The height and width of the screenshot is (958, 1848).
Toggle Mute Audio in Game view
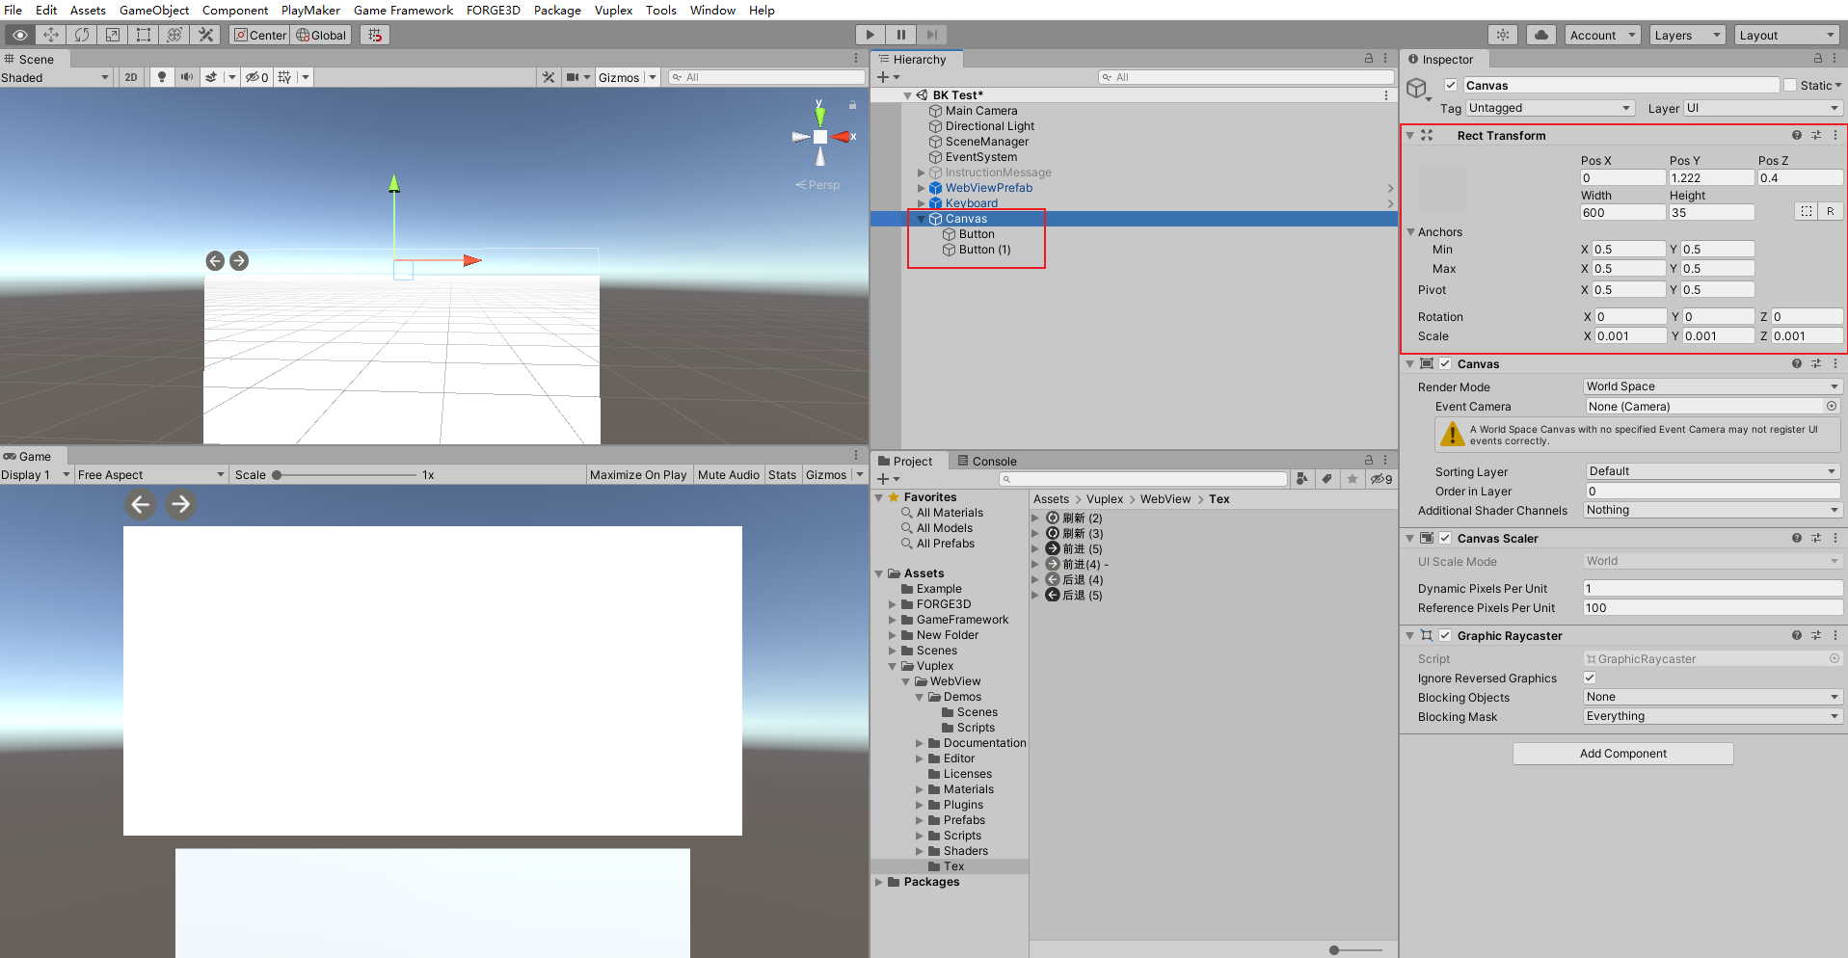729,474
